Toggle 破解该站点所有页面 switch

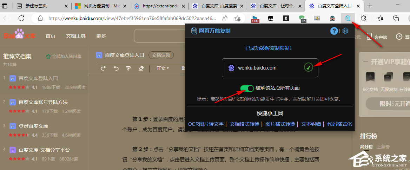[x=247, y=88]
